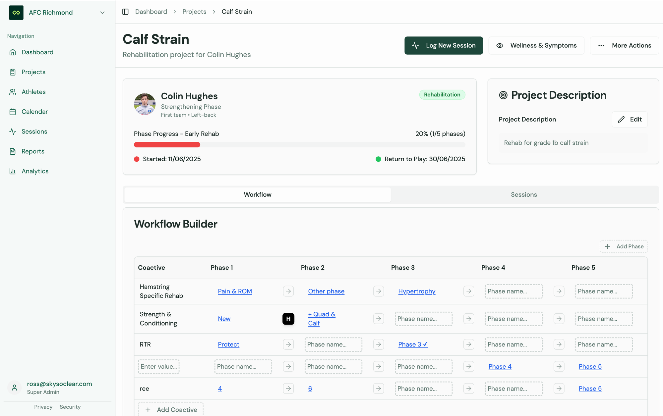
Task: Click arrow after Pain & ROM phase
Action: point(288,291)
